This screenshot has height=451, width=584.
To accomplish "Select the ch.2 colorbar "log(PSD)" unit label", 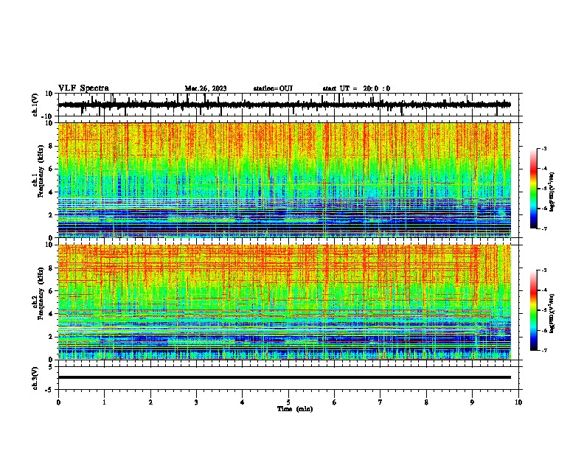I will click(x=552, y=313).
